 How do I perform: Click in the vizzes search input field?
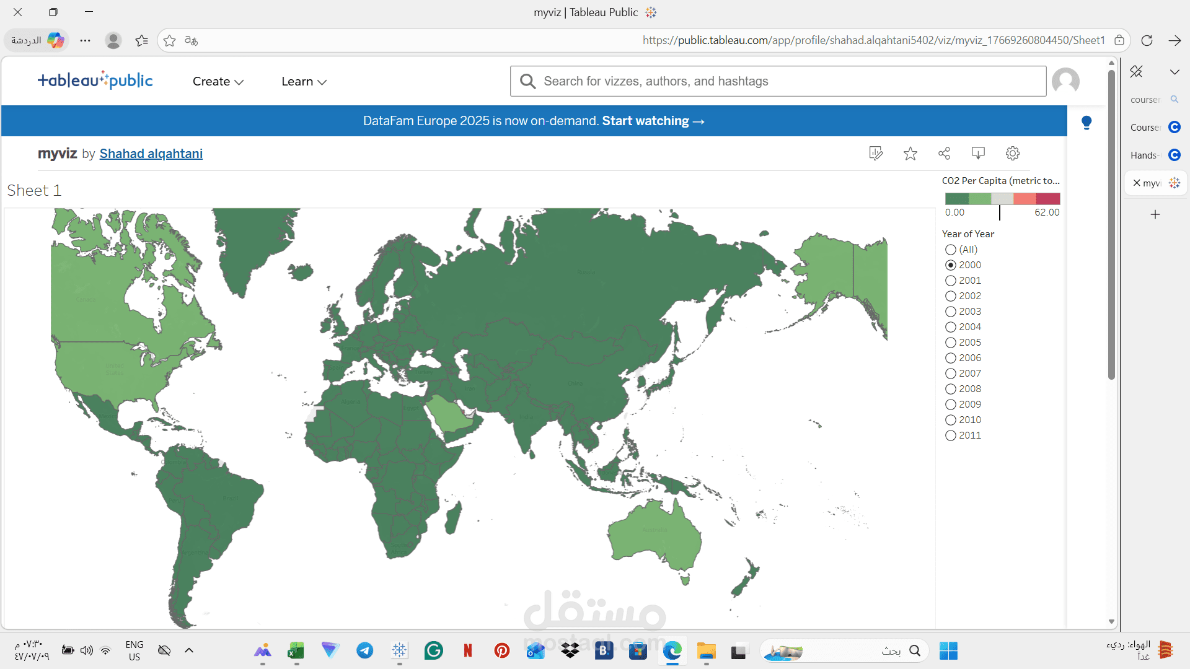778,81
